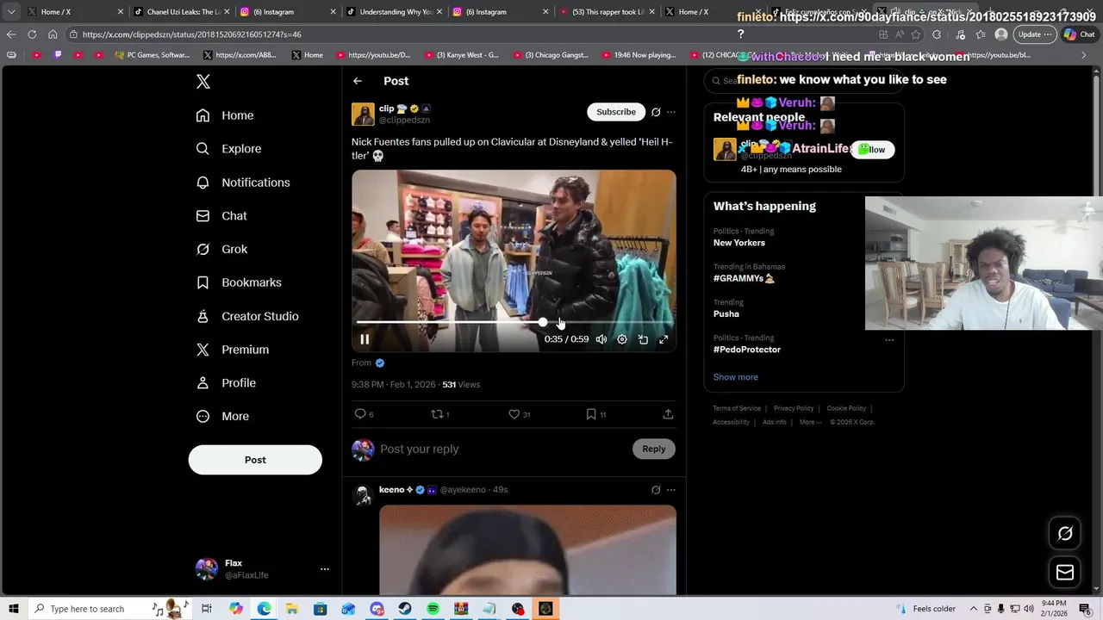
Task: Open the clip author's profile avatar
Action: point(363,115)
